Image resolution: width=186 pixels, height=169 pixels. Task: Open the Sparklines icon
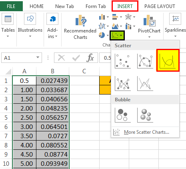click(175, 19)
